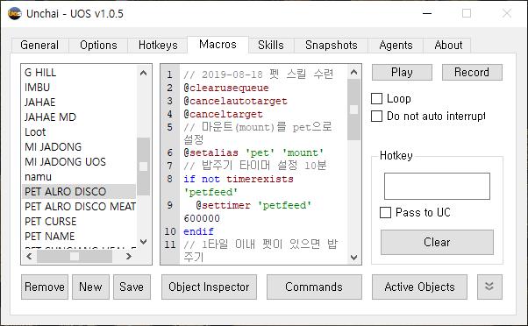Open the Skills tab

click(x=271, y=46)
